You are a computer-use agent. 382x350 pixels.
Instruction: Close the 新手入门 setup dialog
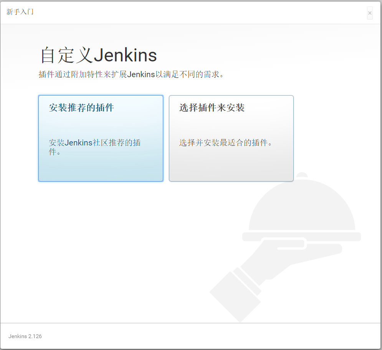370,13
